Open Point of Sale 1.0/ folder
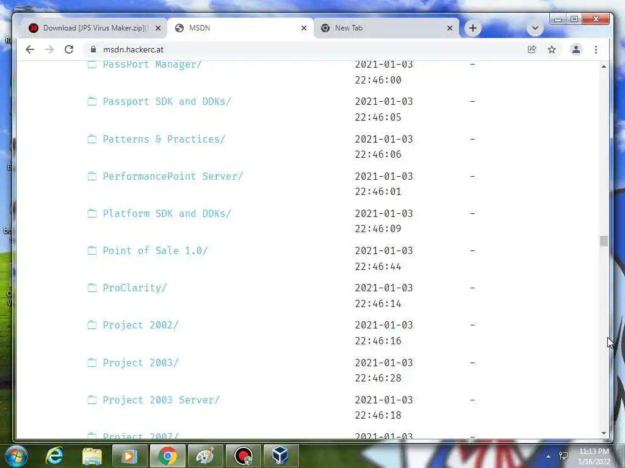Screen dimensions: 625x468 pos(155,250)
